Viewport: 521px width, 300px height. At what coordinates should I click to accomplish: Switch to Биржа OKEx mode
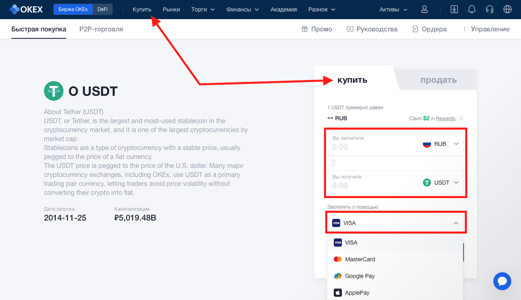73,9
